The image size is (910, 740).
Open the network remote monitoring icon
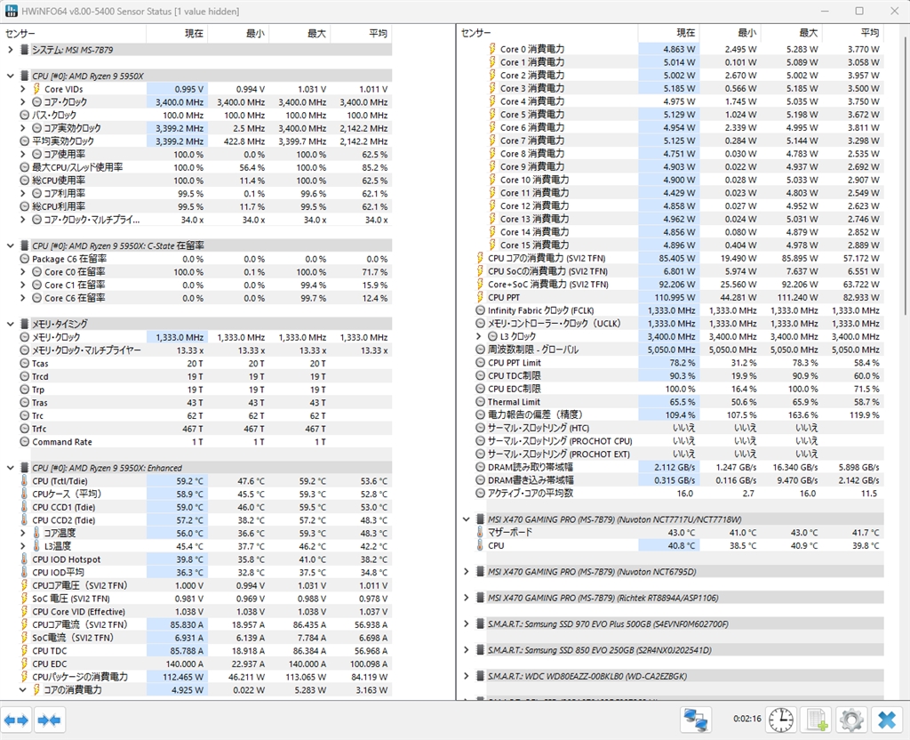pos(698,719)
